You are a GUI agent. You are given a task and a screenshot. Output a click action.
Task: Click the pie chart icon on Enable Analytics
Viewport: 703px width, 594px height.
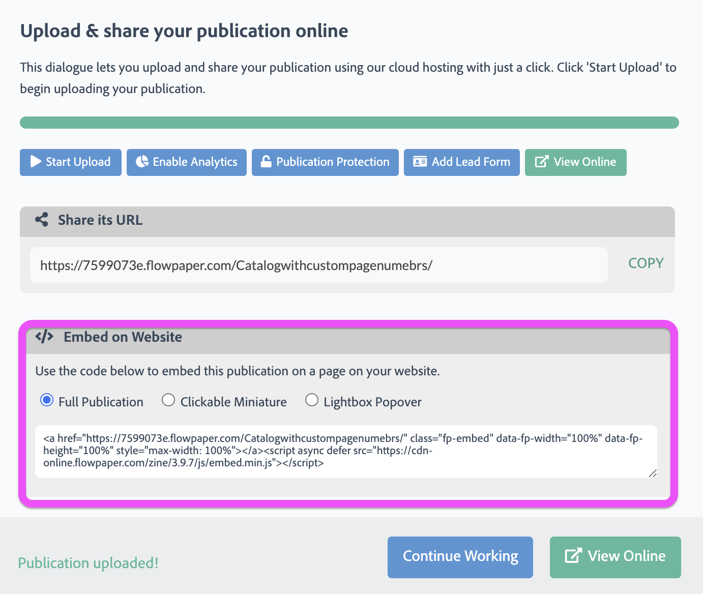(142, 162)
